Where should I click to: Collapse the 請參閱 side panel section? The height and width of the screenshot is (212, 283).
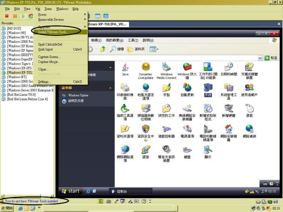click(x=110, y=88)
